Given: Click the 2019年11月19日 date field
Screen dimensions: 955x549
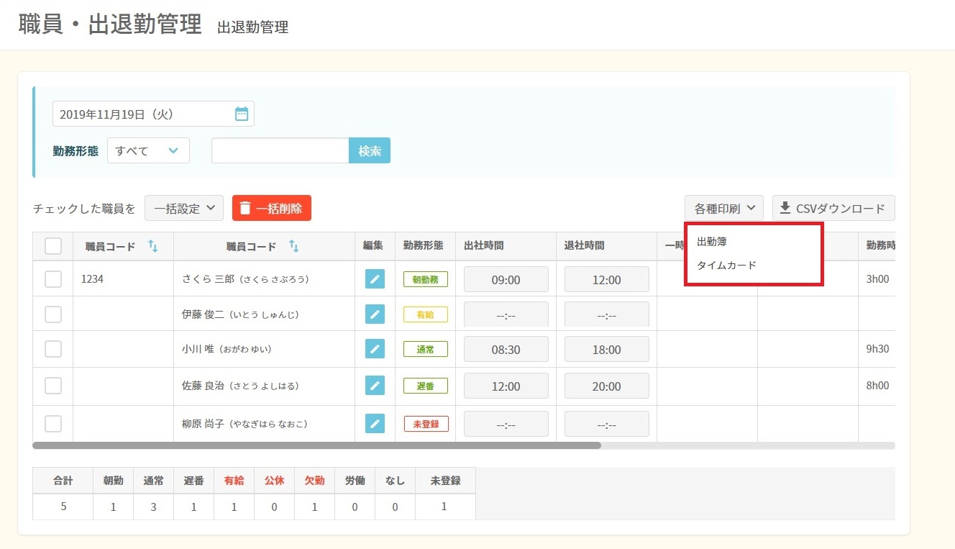Looking at the screenshot, I should pos(153,114).
